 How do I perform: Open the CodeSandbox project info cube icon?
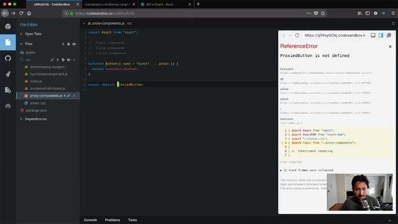point(8,26)
